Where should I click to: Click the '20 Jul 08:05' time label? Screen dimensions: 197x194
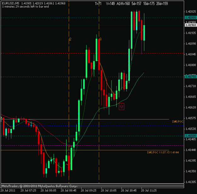click(48, 190)
